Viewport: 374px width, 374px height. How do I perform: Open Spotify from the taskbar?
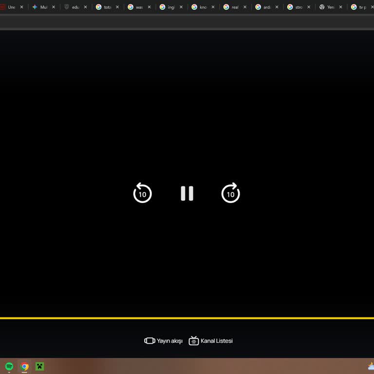pos(9,366)
